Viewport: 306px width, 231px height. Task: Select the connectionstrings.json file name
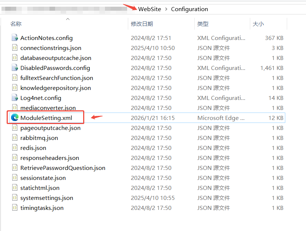point(51,48)
